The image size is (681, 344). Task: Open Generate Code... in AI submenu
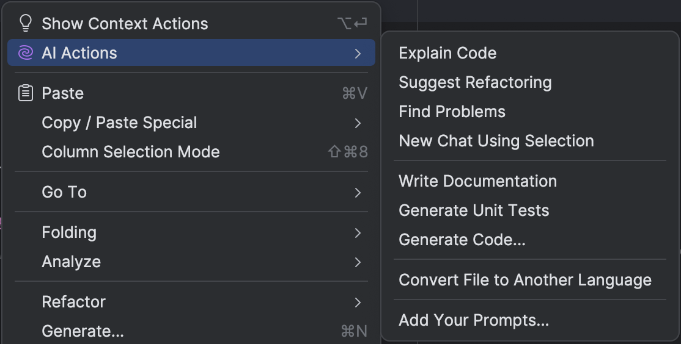coord(462,240)
